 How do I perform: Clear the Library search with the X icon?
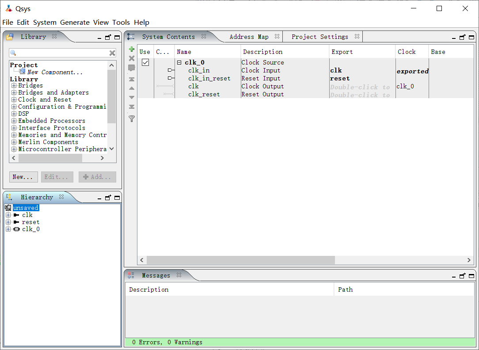pos(112,53)
